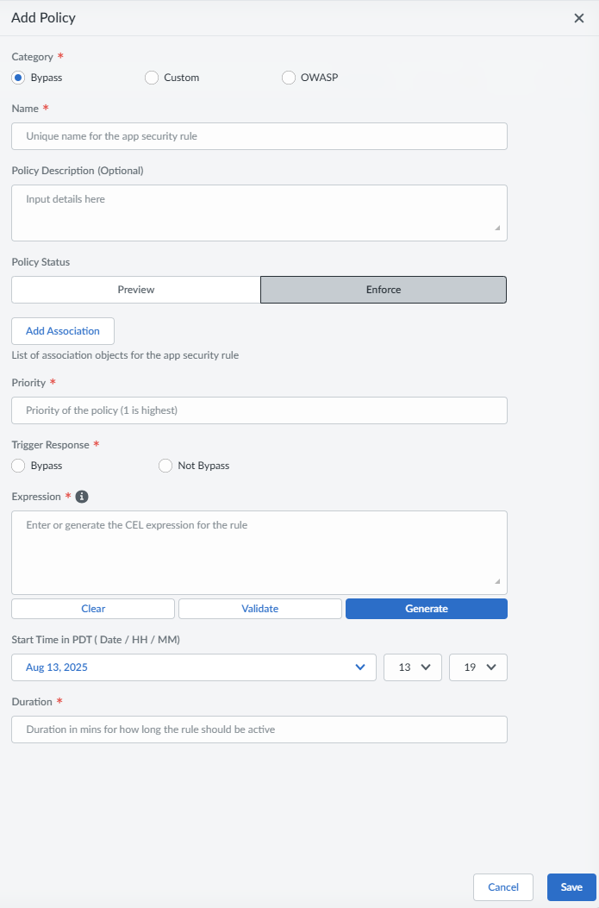Close the Add Policy dialog
Viewport: 599px width, 908px height.
tap(579, 18)
